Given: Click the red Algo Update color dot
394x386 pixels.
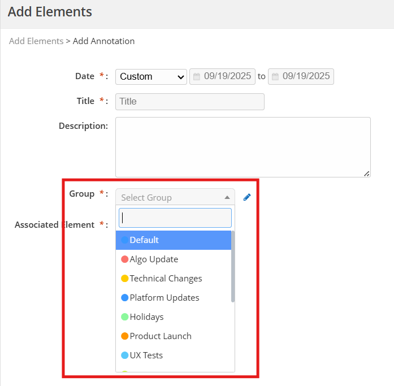Looking at the screenshot, I should (125, 259).
